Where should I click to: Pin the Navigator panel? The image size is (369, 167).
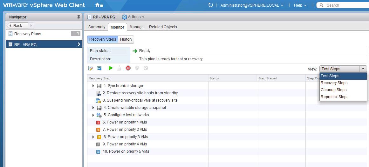point(79,17)
